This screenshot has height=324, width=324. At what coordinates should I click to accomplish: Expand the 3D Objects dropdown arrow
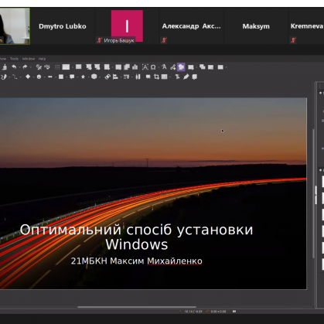tap(100, 77)
